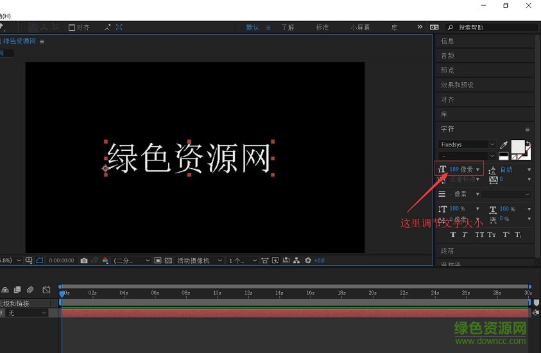Image resolution: width=541 pixels, height=353 pixels.
Task: Show more workspaces with double chevron
Action: [420, 27]
